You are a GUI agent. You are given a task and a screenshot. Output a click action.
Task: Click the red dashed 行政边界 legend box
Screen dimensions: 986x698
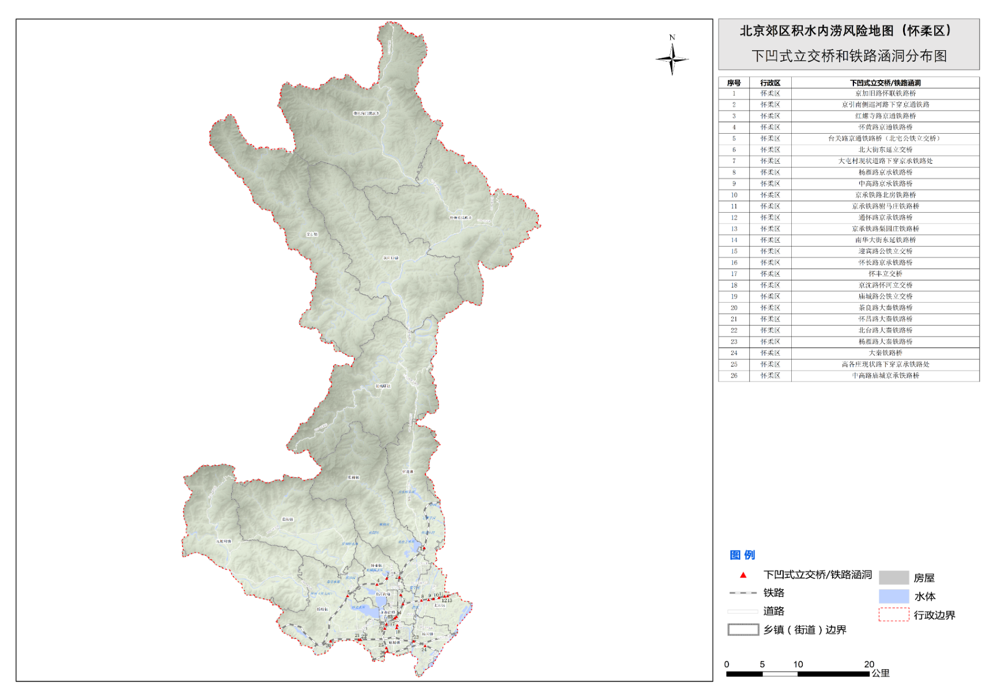pos(893,614)
